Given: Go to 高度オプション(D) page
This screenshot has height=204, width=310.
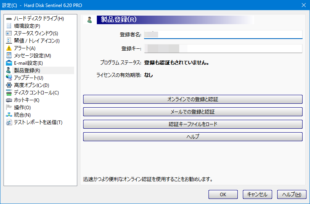Looking at the screenshot, I should 32,85.
